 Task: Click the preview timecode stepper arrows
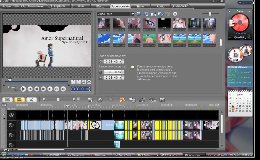pyautogui.click(x=89, y=89)
